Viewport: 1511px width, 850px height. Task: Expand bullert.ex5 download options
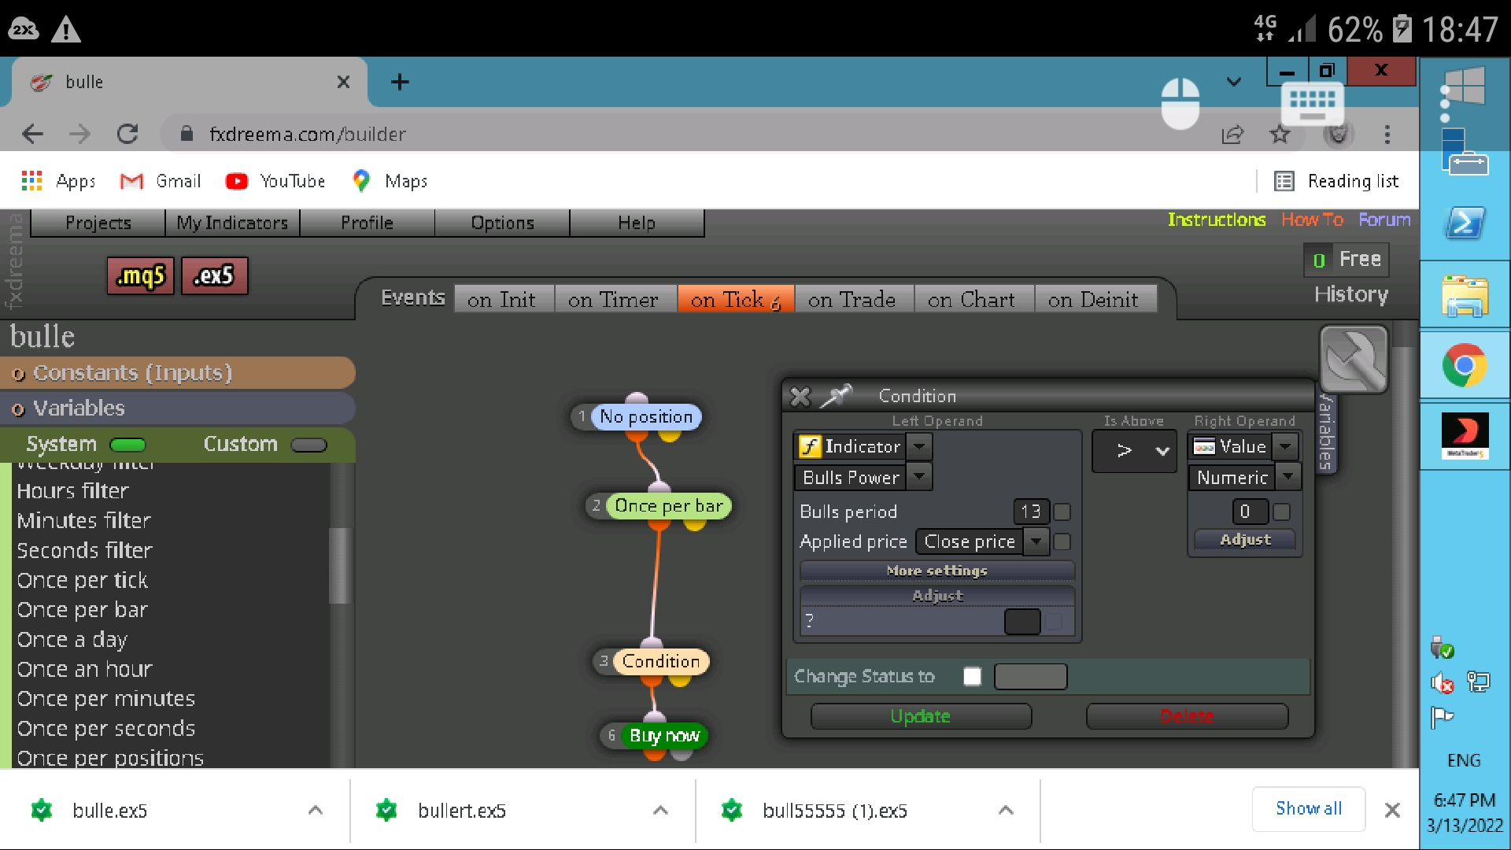pyautogui.click(x=660, y=811)
